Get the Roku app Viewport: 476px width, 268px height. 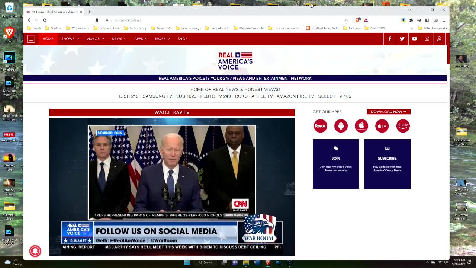[x=320, y=126]
